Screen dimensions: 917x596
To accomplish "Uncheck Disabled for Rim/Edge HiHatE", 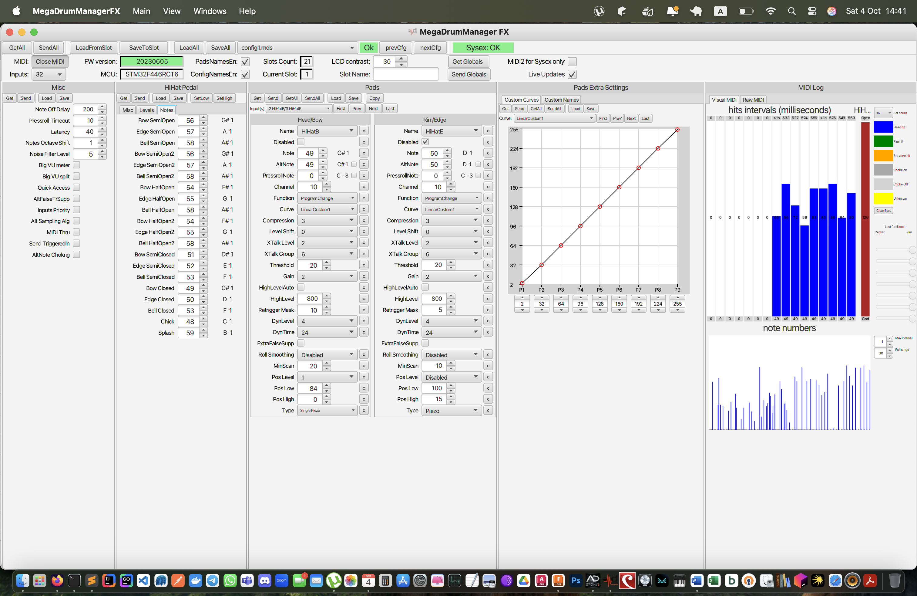I will [x=425, y=142].
